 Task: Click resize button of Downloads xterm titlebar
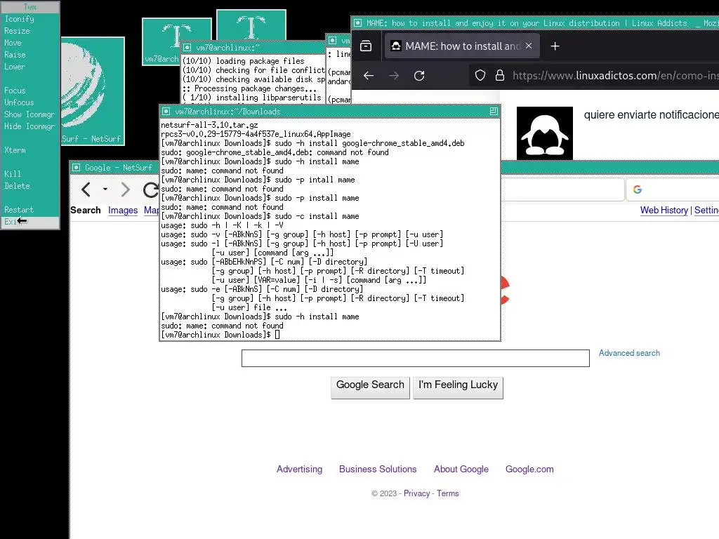[x=494, y=112]
